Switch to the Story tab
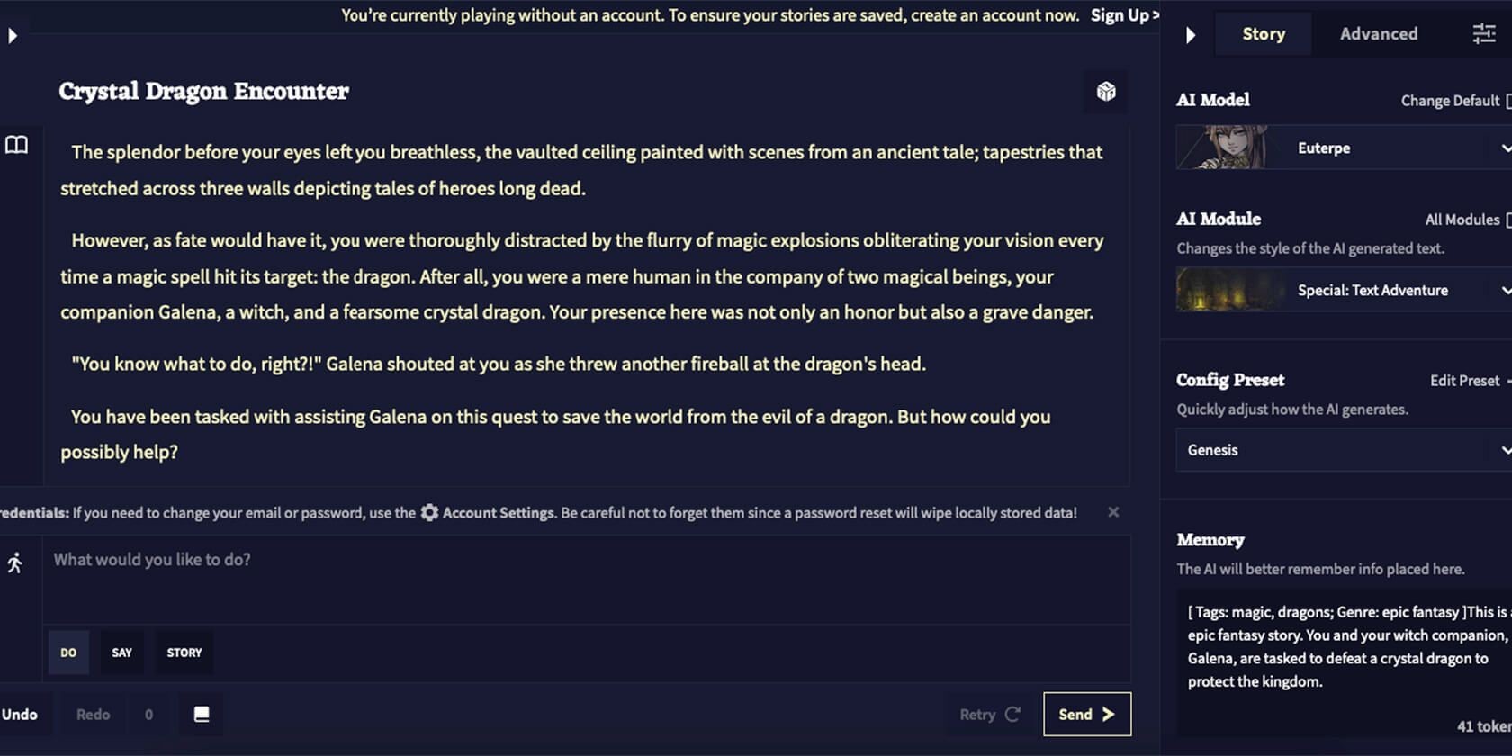The height and width of the screenshot is (756, 1512). tap(1264, 34)
